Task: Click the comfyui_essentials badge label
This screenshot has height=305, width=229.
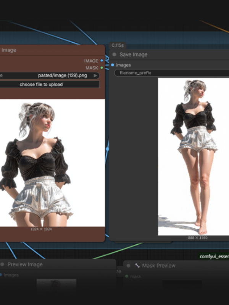Action: pyautogui.click(x=214, y=257)
